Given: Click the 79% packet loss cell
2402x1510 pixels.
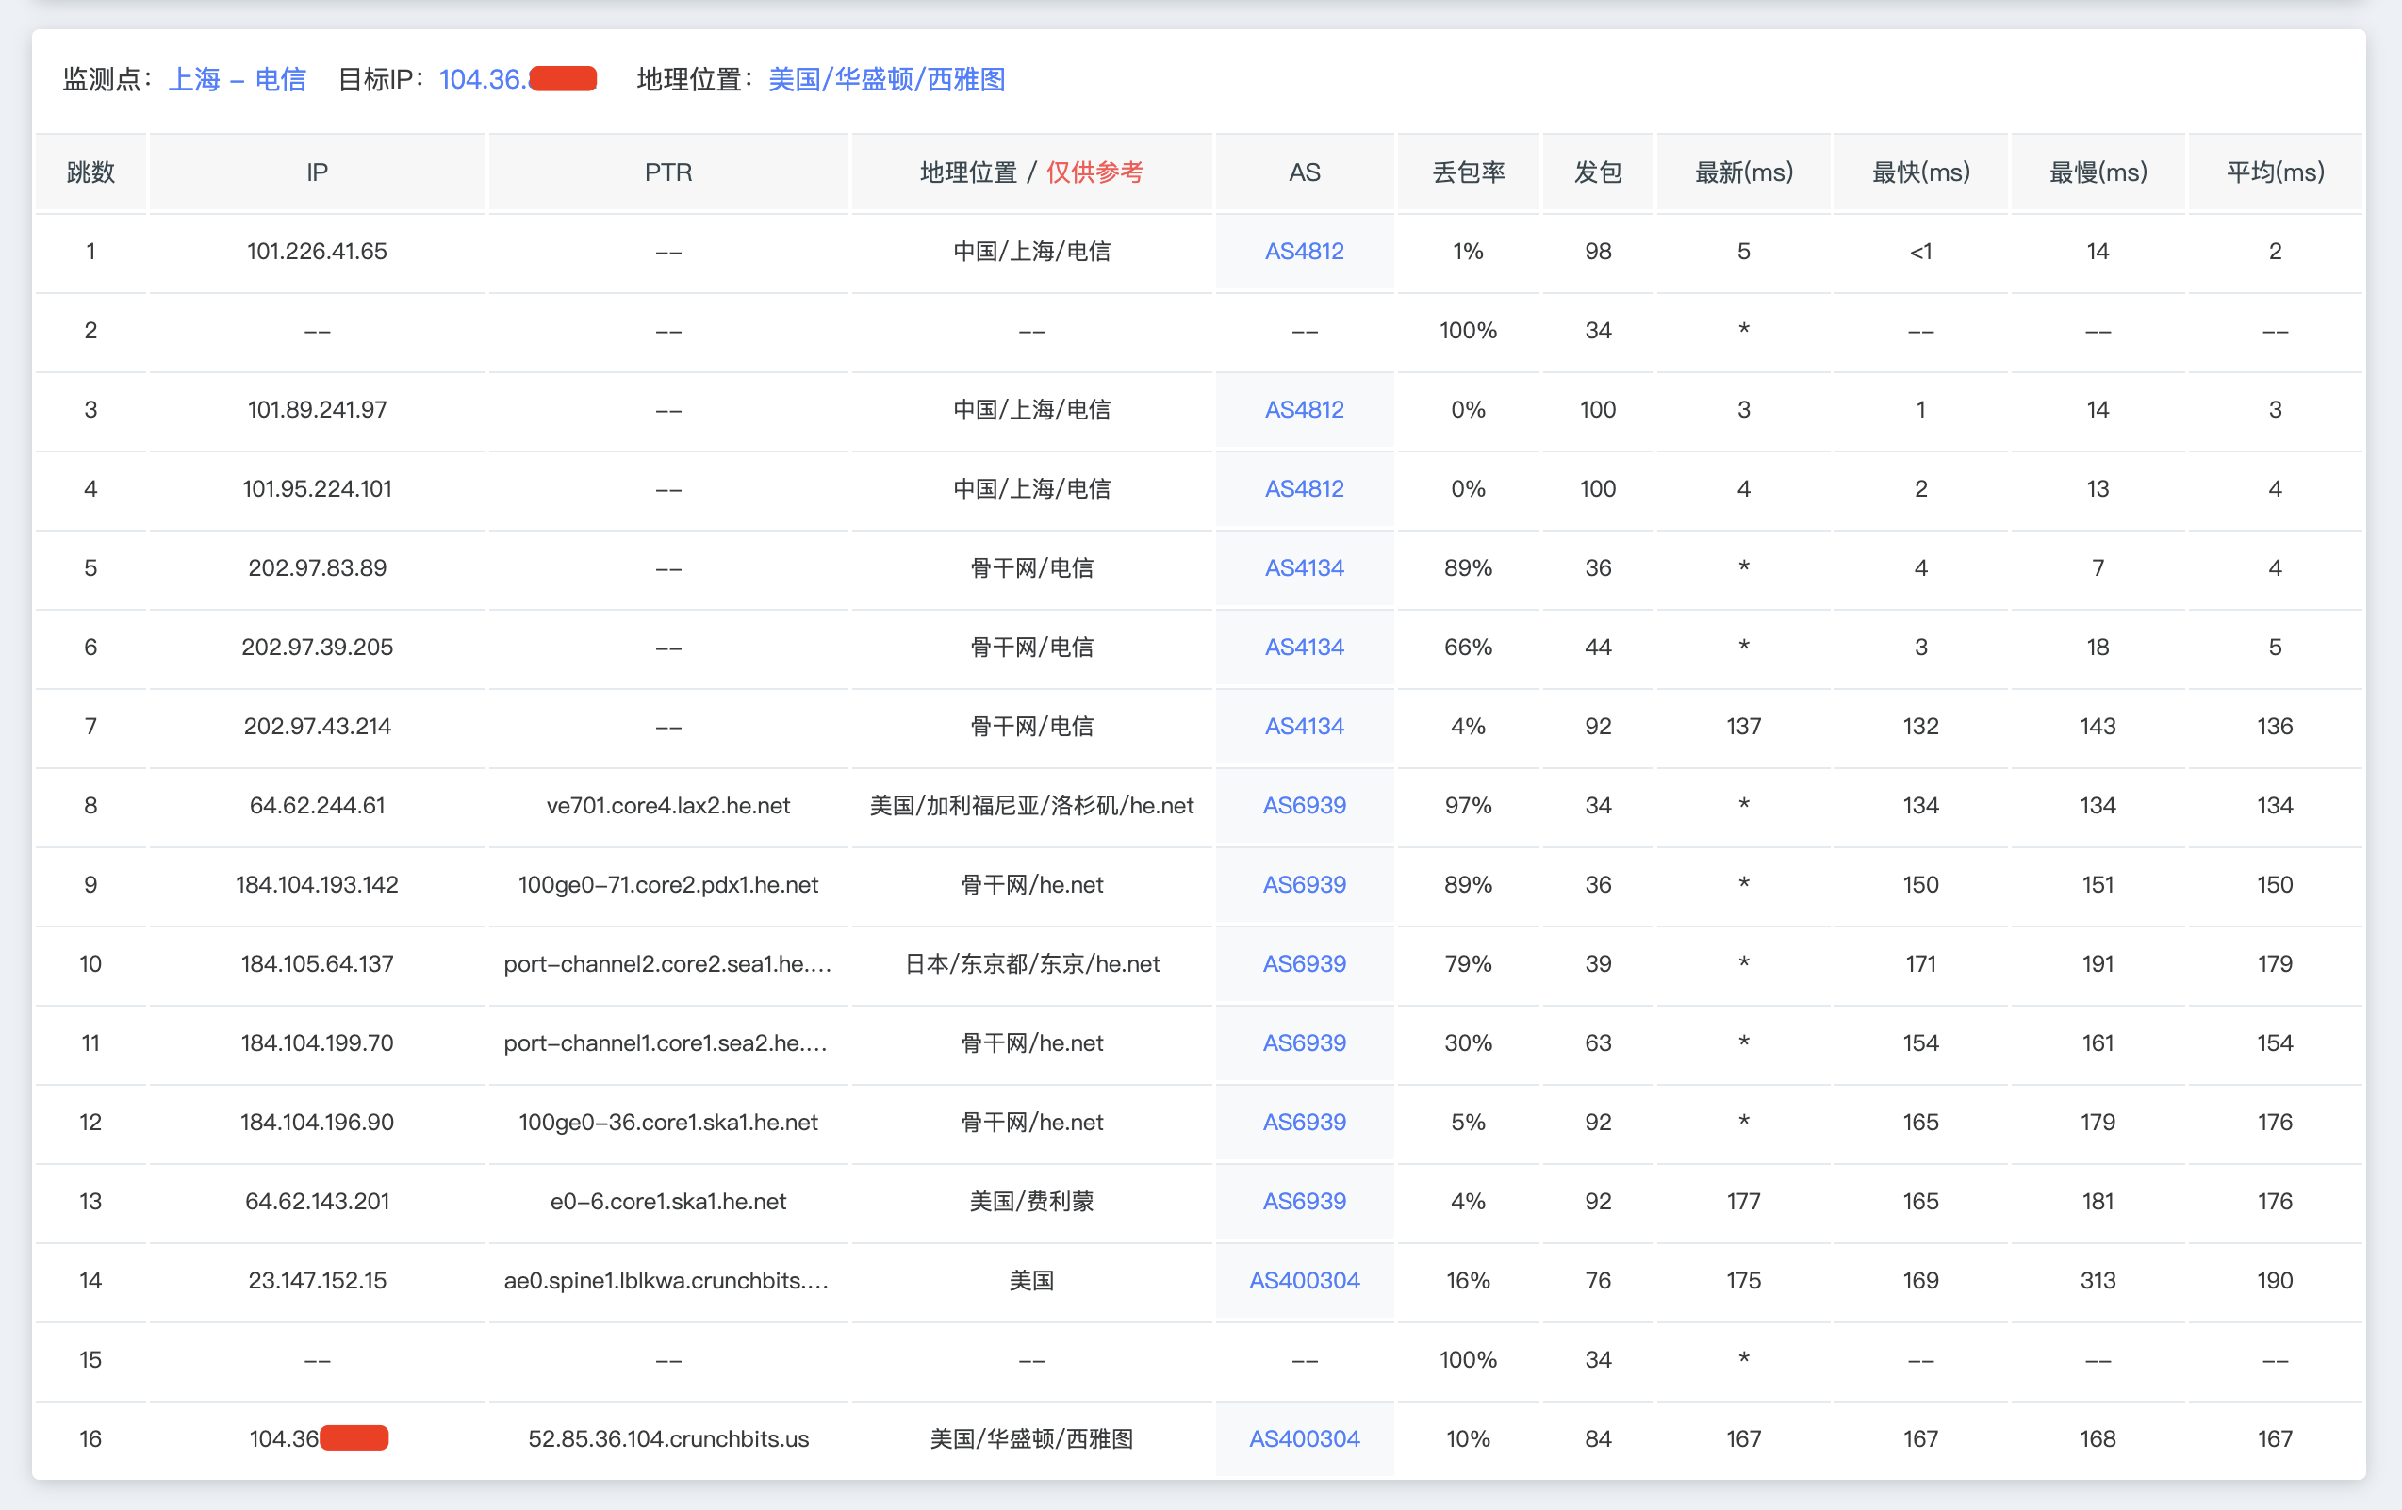Looking at the screenshot, I should pos(1469,964).
